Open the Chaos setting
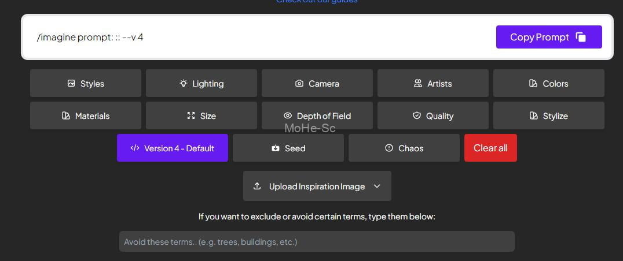The height and width of the screenshot is (261, 623). [404, 148]
